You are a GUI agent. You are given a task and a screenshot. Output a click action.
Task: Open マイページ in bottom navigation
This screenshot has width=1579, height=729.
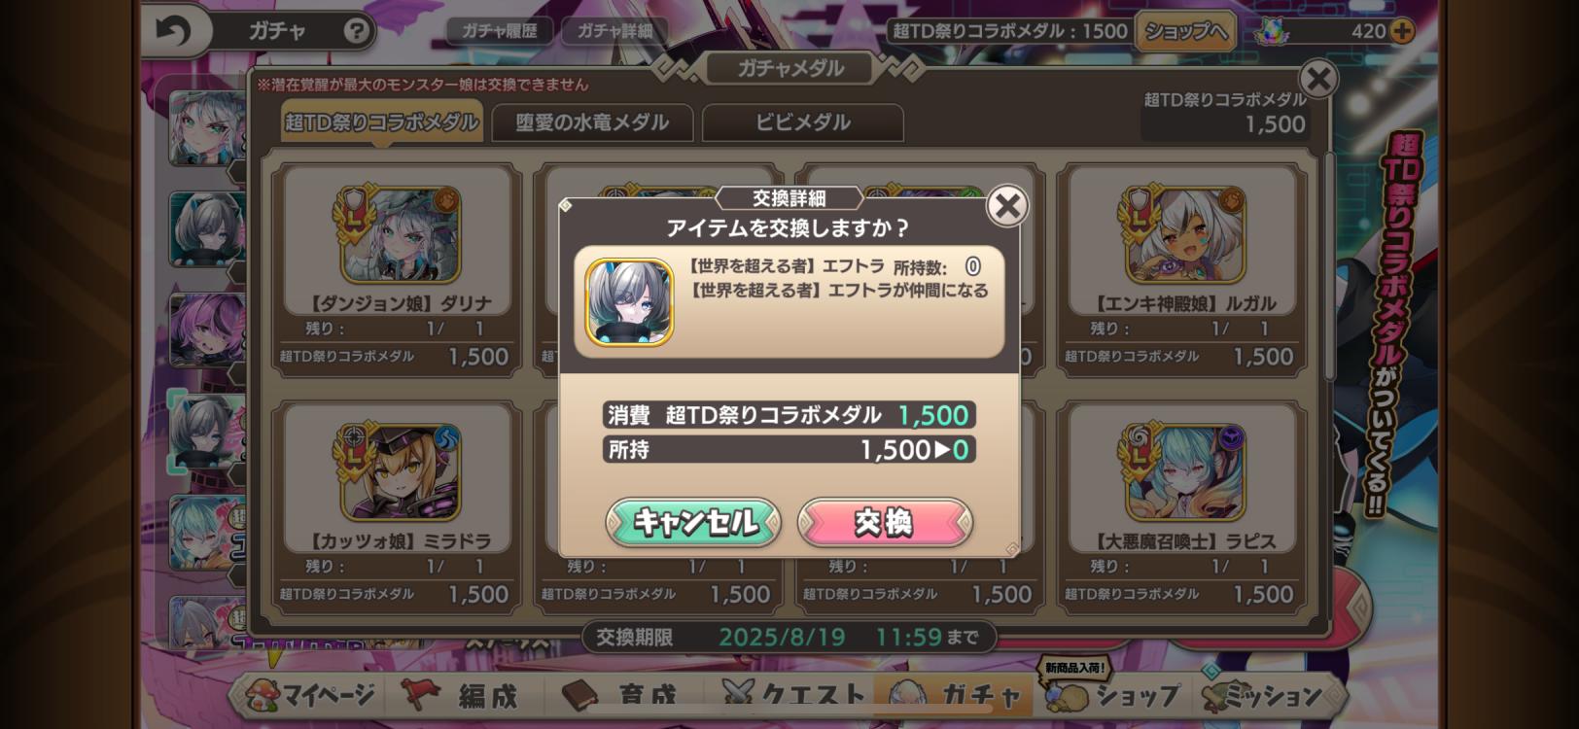(x=312, y=695)
